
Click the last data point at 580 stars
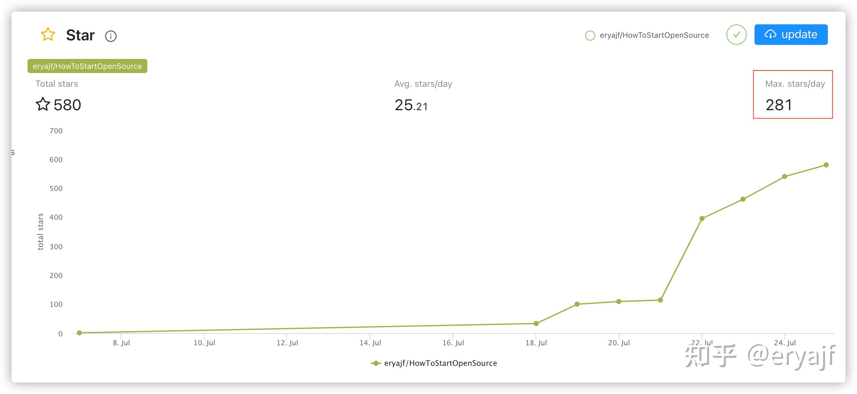[x=826, y=165]
